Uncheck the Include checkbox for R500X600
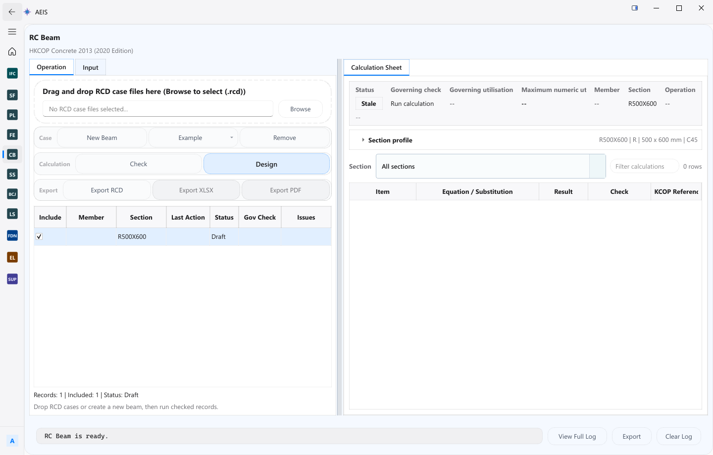713x455 pixels. point(39,236)
